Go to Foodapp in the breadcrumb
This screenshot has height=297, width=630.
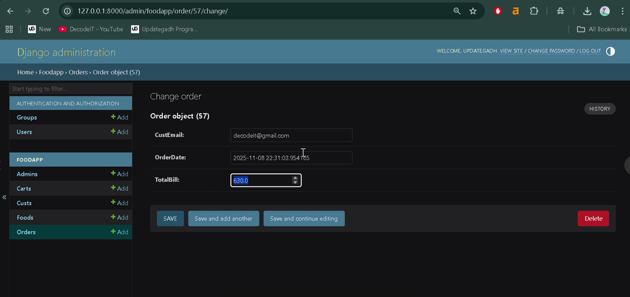[51, 72]
